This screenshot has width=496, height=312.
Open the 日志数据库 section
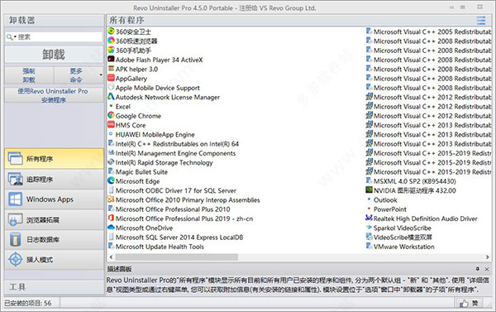(54, 239)
